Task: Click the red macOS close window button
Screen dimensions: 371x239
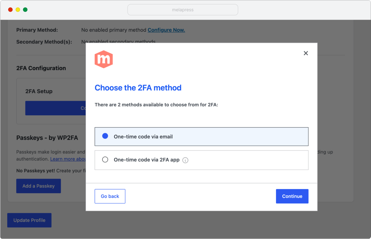Action: point(10,10)
